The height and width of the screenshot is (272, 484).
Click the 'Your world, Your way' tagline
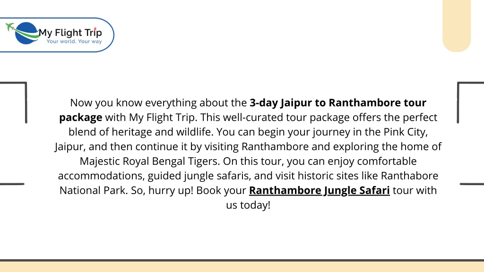[74, 42]
